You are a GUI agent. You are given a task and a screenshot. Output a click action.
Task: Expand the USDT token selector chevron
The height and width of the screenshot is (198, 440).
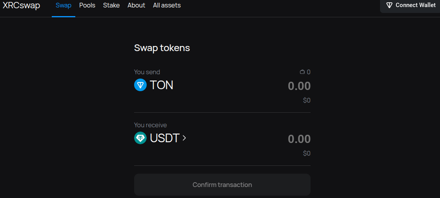click(184, 138)
